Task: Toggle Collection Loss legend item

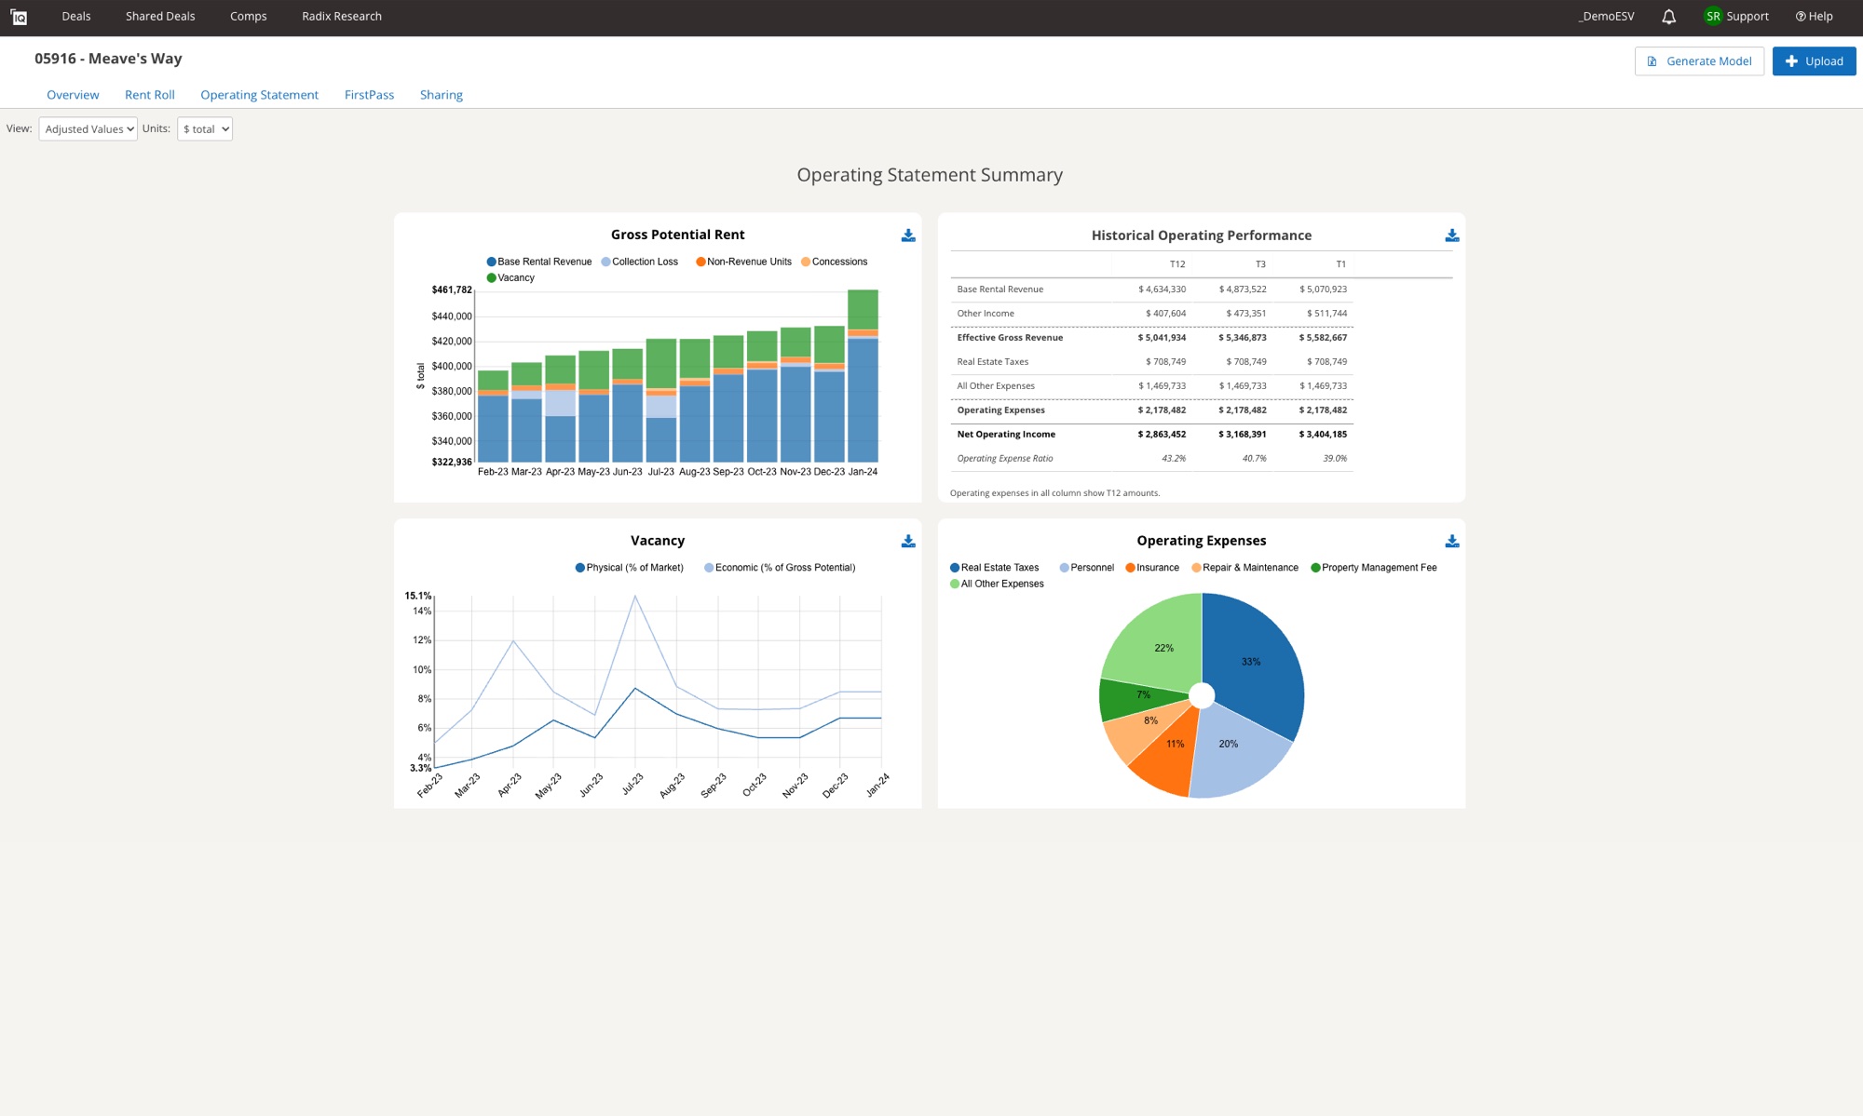Action: pyautogui.click(x=640, y=262)
